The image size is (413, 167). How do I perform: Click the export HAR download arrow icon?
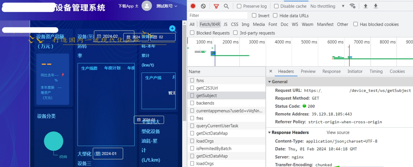point(376,6)
